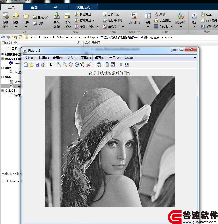218x224 pixels.
Task: Select the Zoom In tool in Figure 2
Action: click(59, 64)
